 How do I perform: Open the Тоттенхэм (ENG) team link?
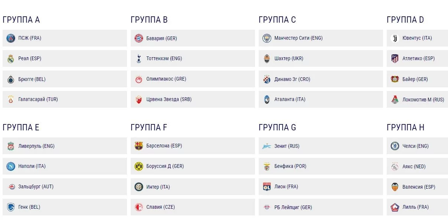point(164,59)
